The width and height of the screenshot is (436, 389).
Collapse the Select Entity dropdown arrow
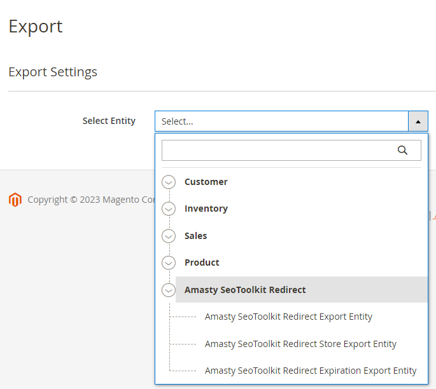418,121
